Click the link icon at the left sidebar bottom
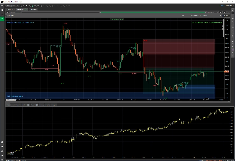The height and width of the screenshot is (161, 235). pyautogui.click(x=2, y=160)
